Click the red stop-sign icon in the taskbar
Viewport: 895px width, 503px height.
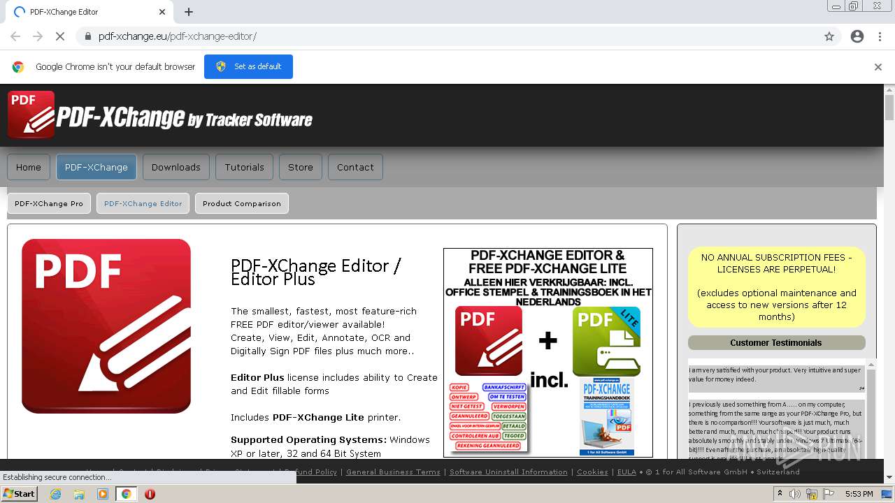tap(150, 494)
